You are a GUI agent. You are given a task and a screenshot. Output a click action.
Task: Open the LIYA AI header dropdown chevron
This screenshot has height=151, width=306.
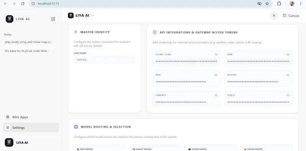coord(93,15)
